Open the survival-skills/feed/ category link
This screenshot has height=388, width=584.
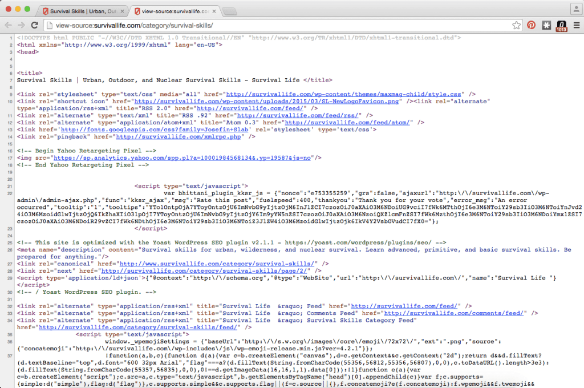coord(138,328)
